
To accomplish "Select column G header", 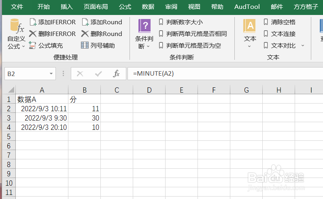I will [246, 90].
